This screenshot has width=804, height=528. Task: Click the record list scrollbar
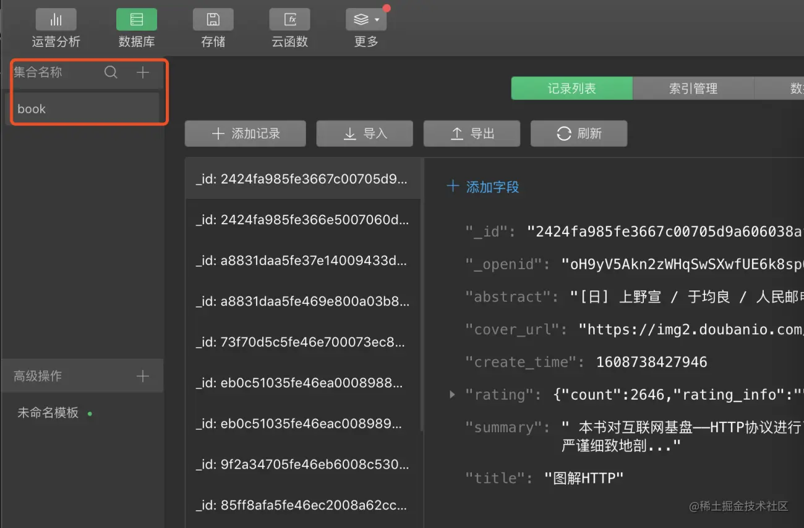[422, 294]
